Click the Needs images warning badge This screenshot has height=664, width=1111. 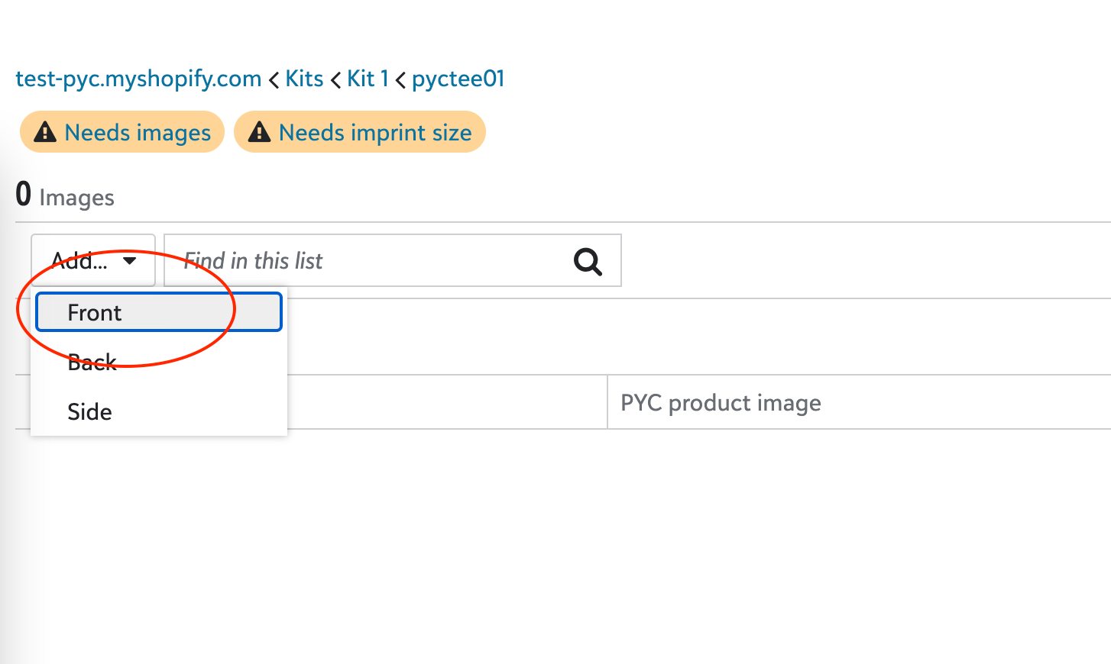coord(122,132)
